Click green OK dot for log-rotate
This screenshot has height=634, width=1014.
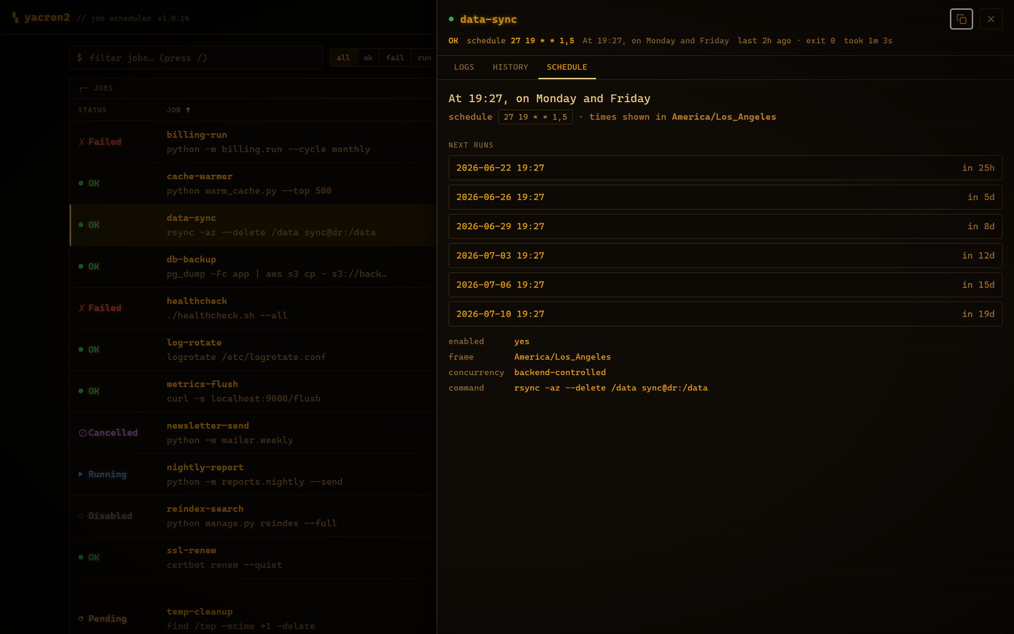coord(81,349)
